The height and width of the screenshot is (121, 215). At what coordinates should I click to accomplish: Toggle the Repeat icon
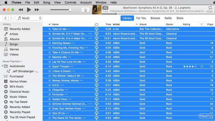(x=210, y=8)
